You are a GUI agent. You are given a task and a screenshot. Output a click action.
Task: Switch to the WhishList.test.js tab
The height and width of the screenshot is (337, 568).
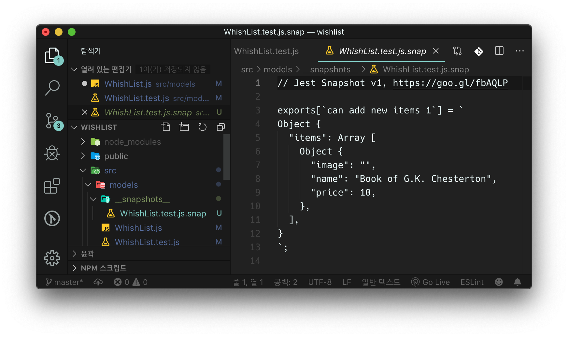tap(266, 51)
